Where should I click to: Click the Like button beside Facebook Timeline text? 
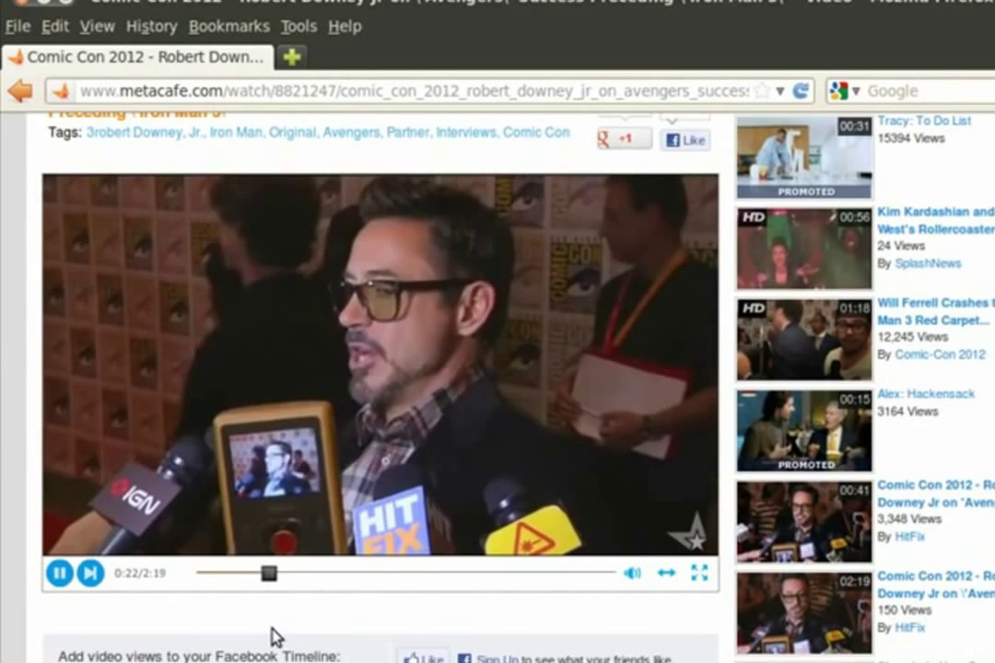[x=423, y=657]
